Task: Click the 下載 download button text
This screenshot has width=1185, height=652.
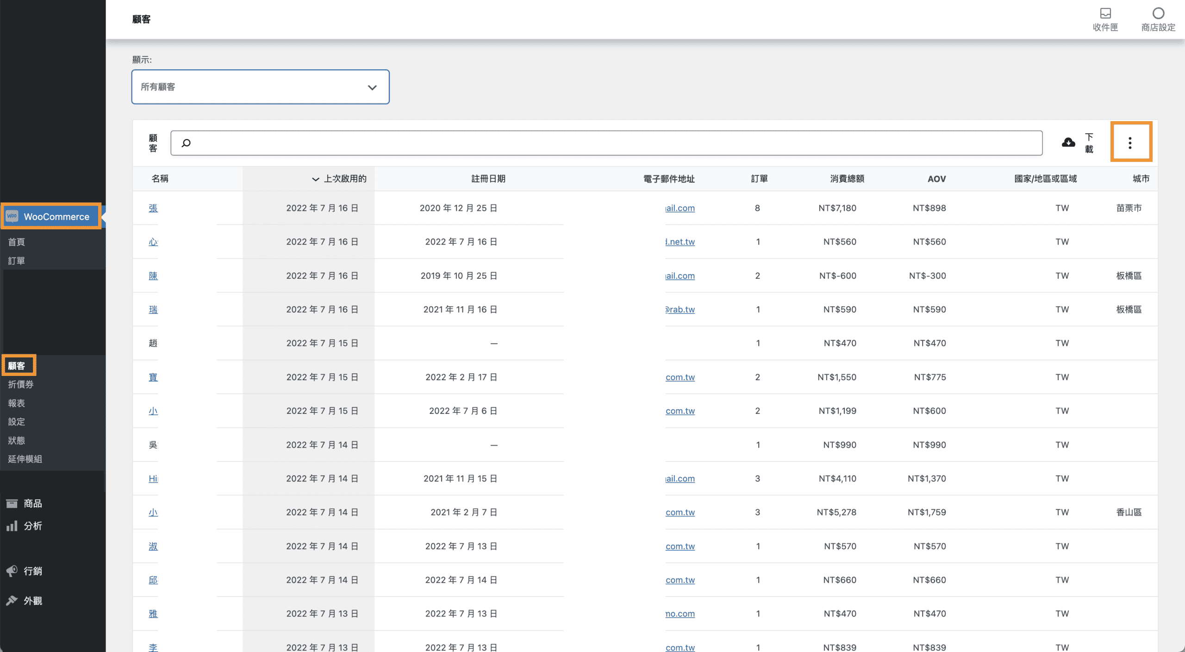Action: click(x=1089, y=143)
